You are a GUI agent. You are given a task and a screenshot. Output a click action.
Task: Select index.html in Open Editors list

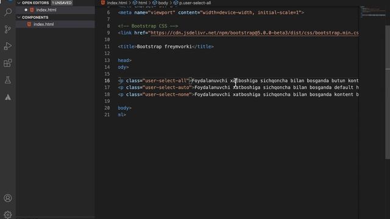(x=55, y=10)
